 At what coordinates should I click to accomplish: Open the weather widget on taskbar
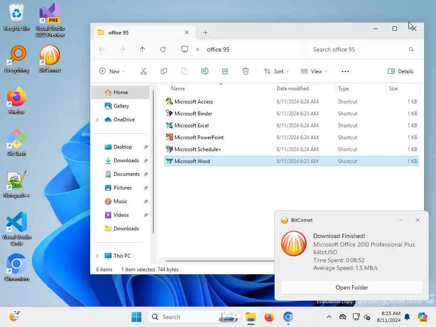(x=14, y=316)
